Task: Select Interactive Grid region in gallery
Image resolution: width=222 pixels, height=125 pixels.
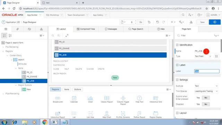Action: click(156, 99)
